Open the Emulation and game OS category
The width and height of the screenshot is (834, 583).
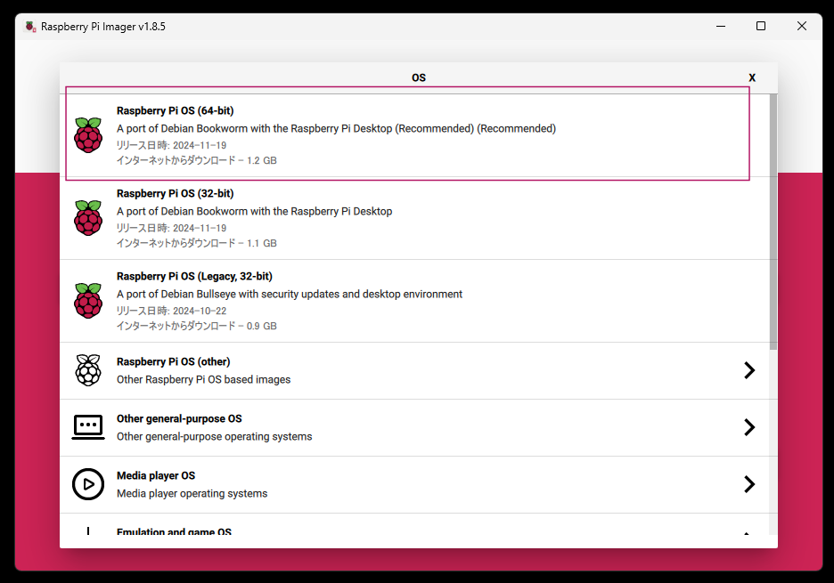(x=174, y=532)
